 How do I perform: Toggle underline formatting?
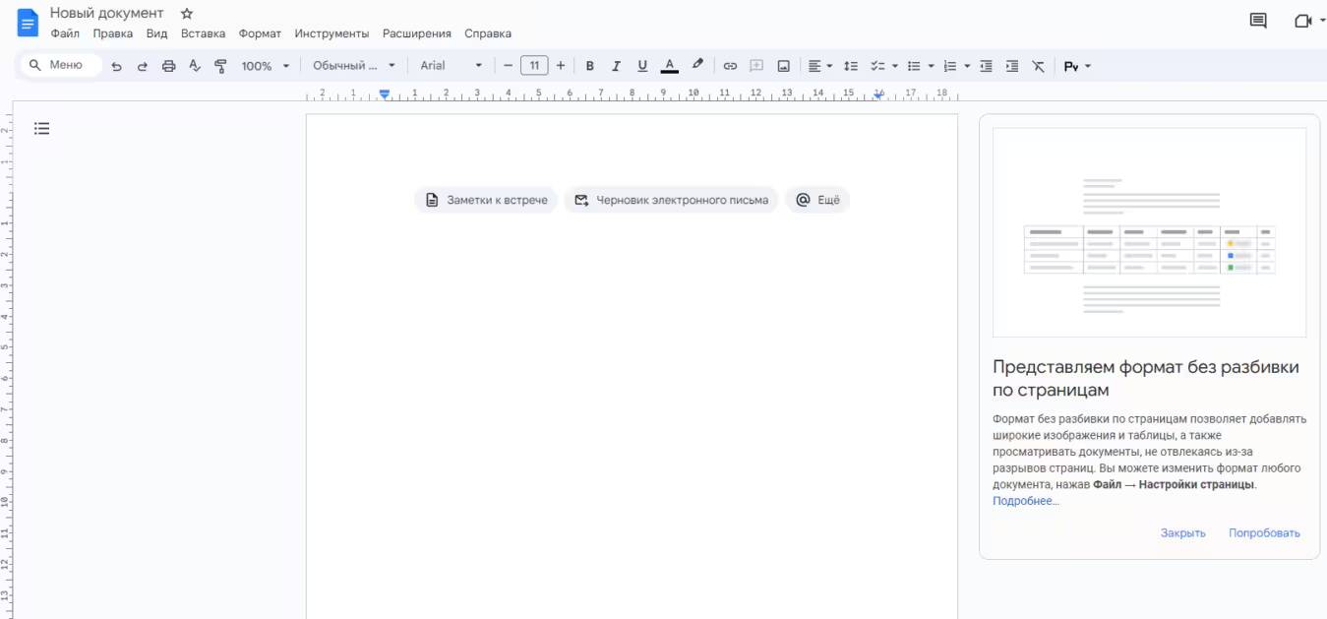point(642,66)
